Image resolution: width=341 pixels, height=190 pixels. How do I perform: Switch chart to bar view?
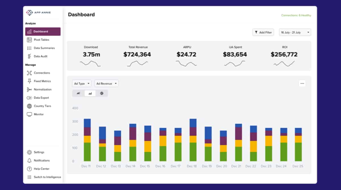tap(90, 93)
